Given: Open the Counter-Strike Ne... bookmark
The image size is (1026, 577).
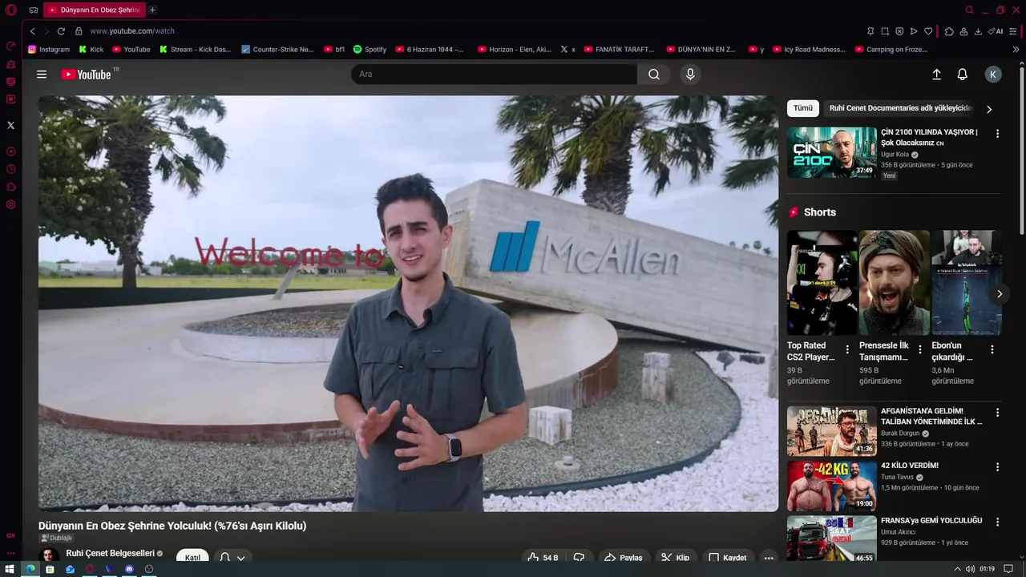Looking at the screenshot, I should pyautogui.click(x=277, y=50).
